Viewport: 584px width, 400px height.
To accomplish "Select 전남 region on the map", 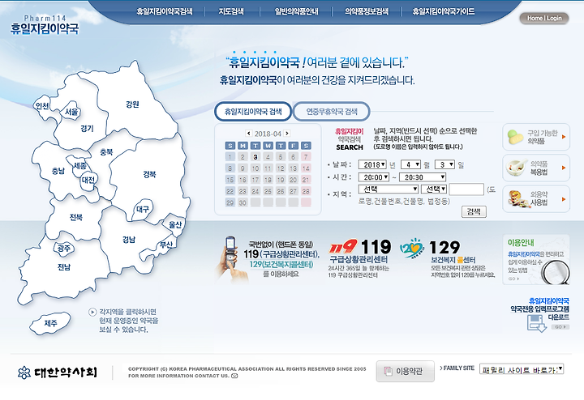I will [x=64, y=266].
